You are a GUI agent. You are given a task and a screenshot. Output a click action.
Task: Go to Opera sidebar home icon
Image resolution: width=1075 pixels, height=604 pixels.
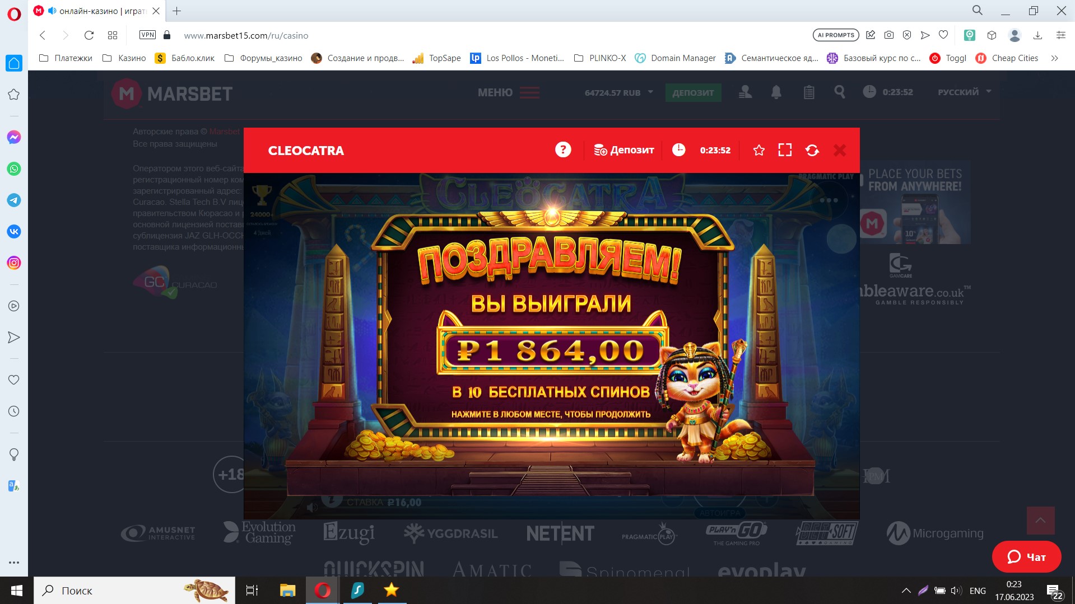14,63
